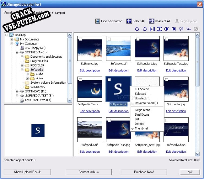This screenshot has height=179, width=204.
Task: Click the Unselect All grid icon
Action: click(151, 21)
